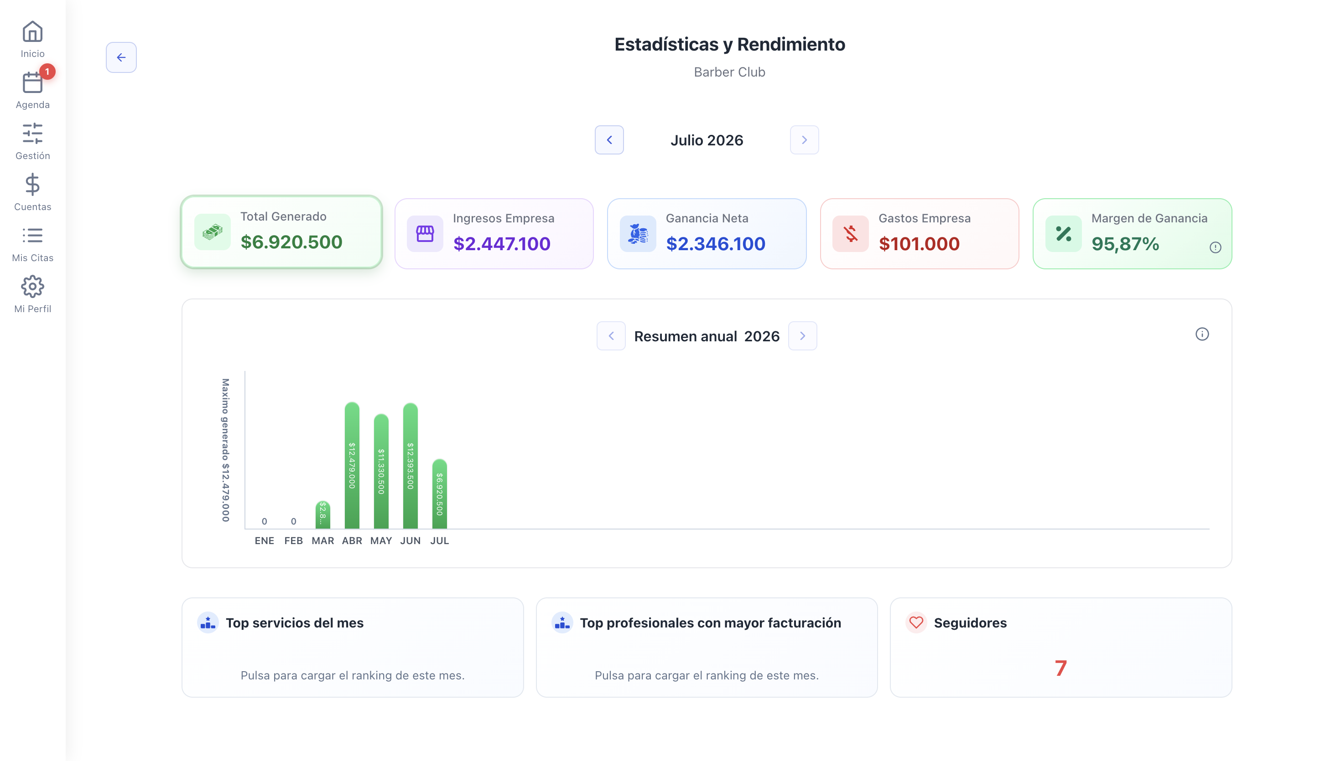Select the Ganancia Neta card

coord(707,234)
